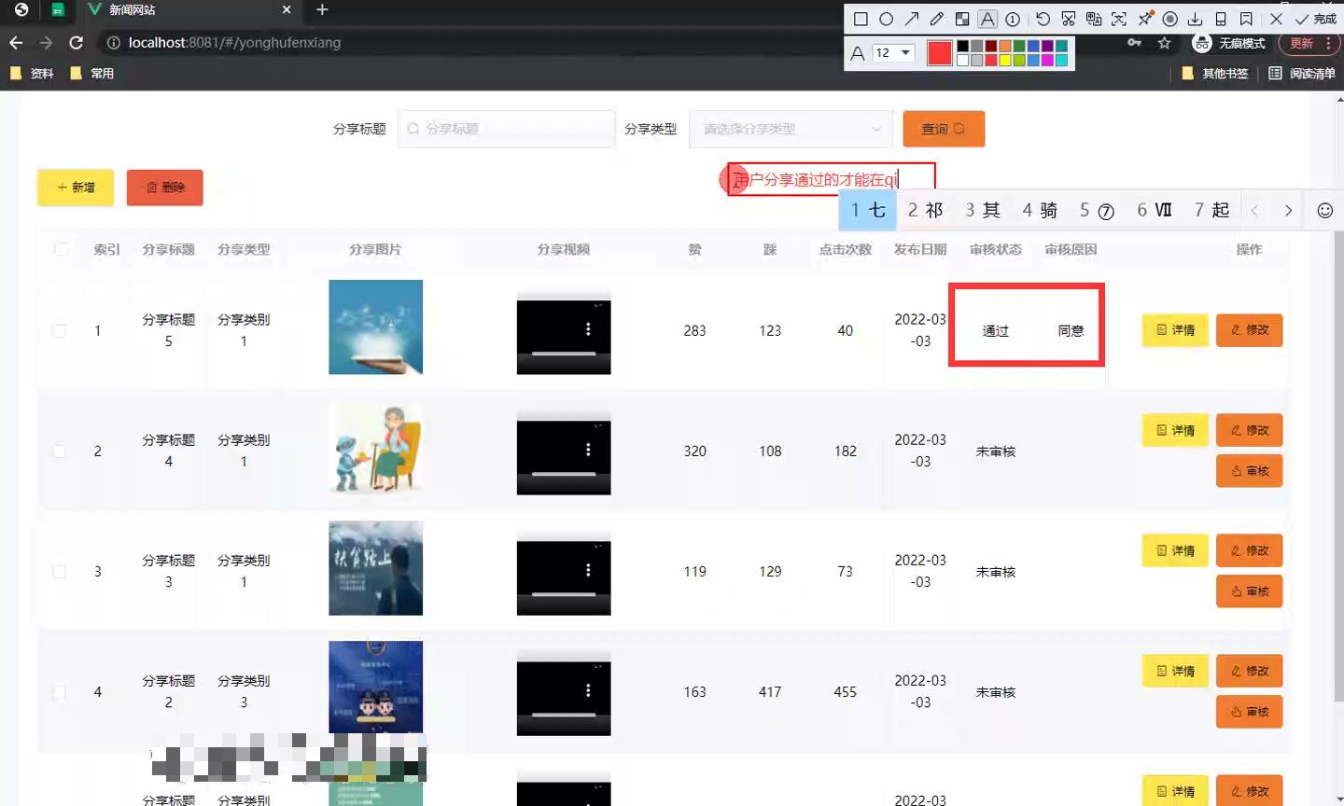Open a new browser tab with plus
Image resolution: width=1344 pixels, height=806 pixels.
(x=322, y=9)
